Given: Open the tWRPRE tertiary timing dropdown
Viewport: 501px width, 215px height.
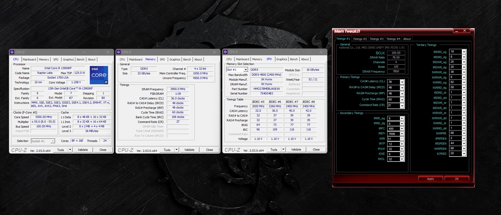Looking at the screenshot, I should [x=464, y=133].
